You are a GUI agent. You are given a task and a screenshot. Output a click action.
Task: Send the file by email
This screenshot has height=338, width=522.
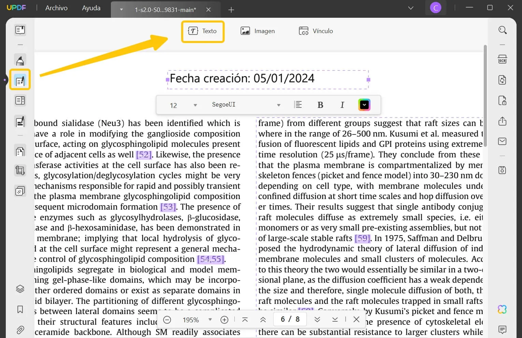point(502,141)
